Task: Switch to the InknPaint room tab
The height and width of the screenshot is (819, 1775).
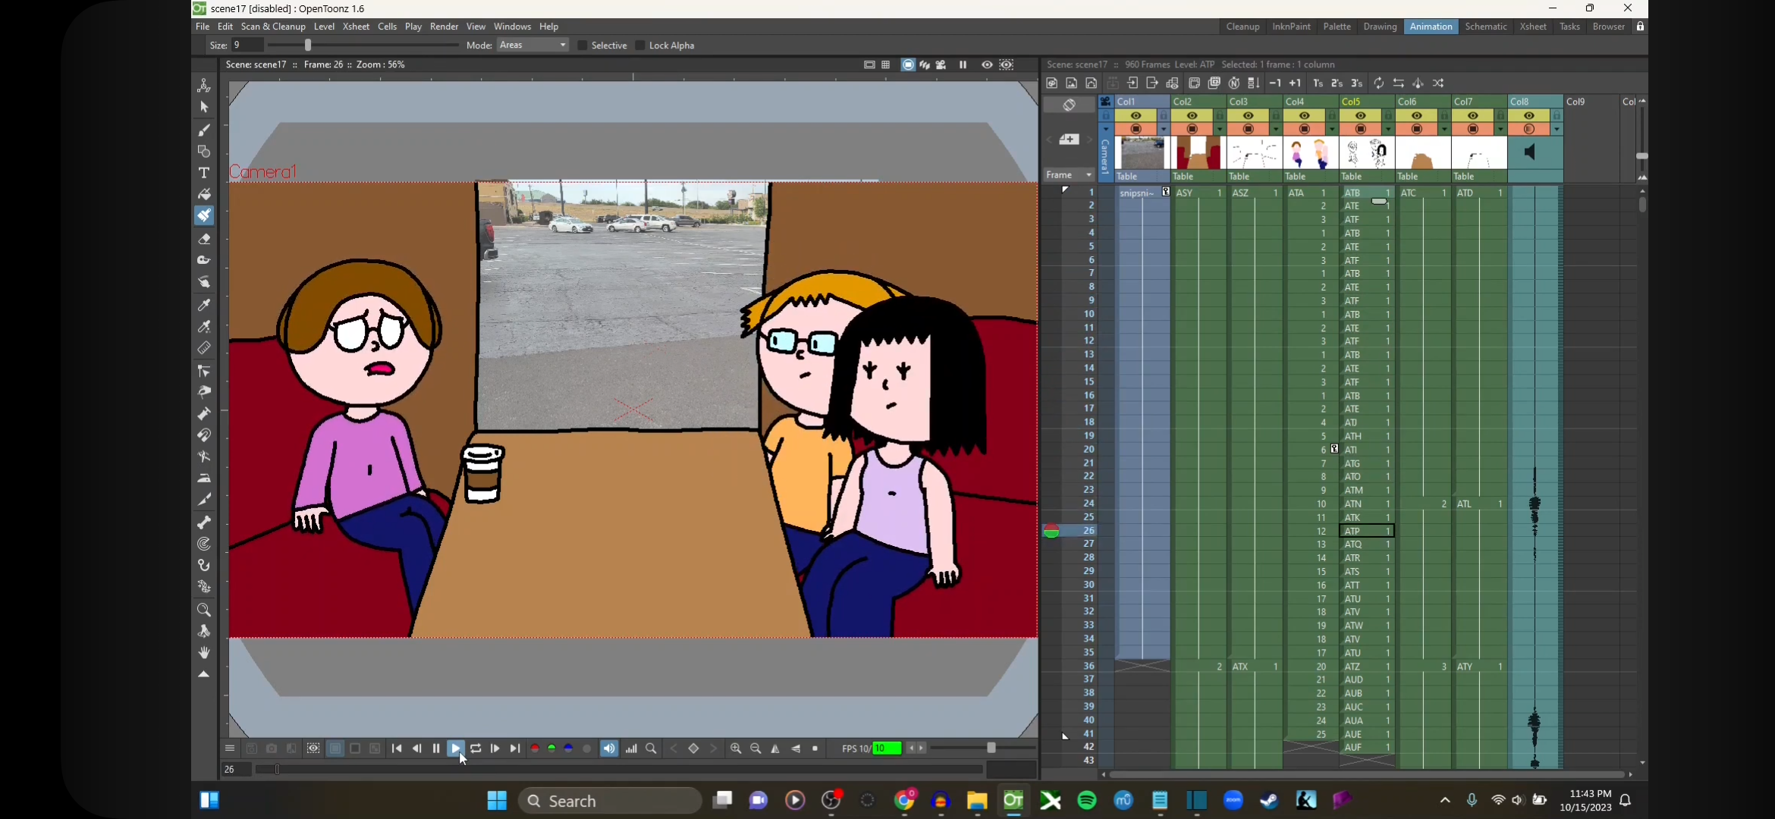Action: (x=1291, y=27)
